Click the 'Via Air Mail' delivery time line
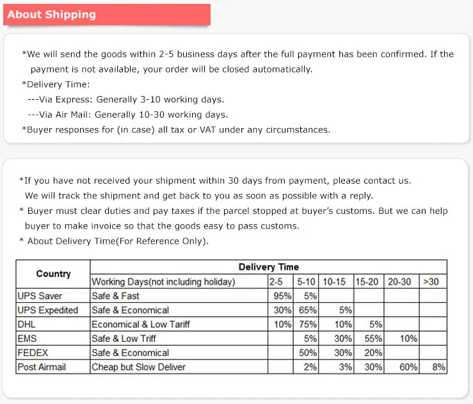 tap(127, 115)
